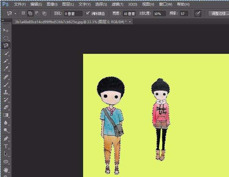229x177 pixels.
Task: Enable Intersect with Selection mode
Action: tap(44, 14)
